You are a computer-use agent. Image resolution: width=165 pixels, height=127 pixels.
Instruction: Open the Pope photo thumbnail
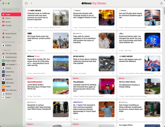pos(106,41)
